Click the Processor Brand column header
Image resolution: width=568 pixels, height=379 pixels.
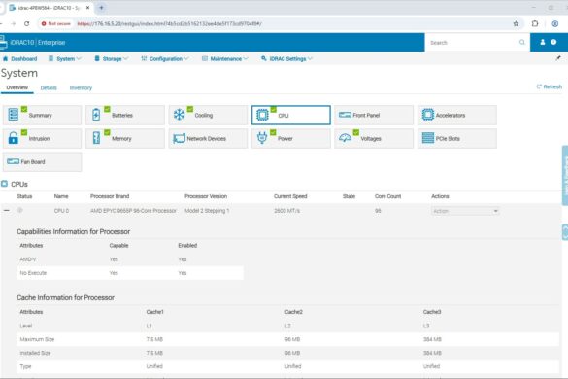pyautogui.click(x=110, y=196)
